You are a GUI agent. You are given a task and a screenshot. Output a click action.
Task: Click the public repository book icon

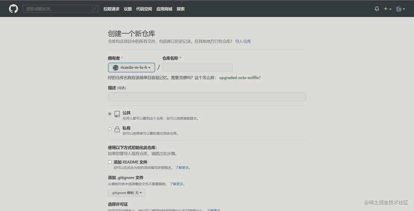117,114
